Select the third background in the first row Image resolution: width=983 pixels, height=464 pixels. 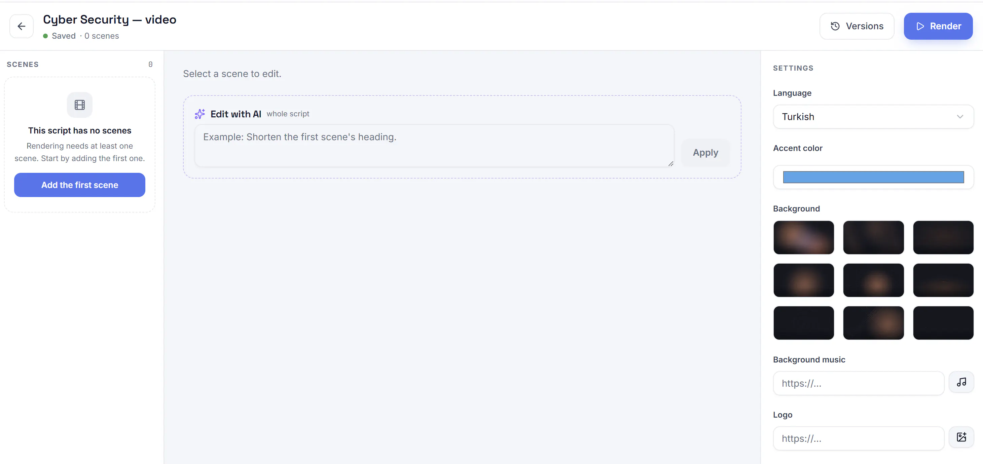943,237
